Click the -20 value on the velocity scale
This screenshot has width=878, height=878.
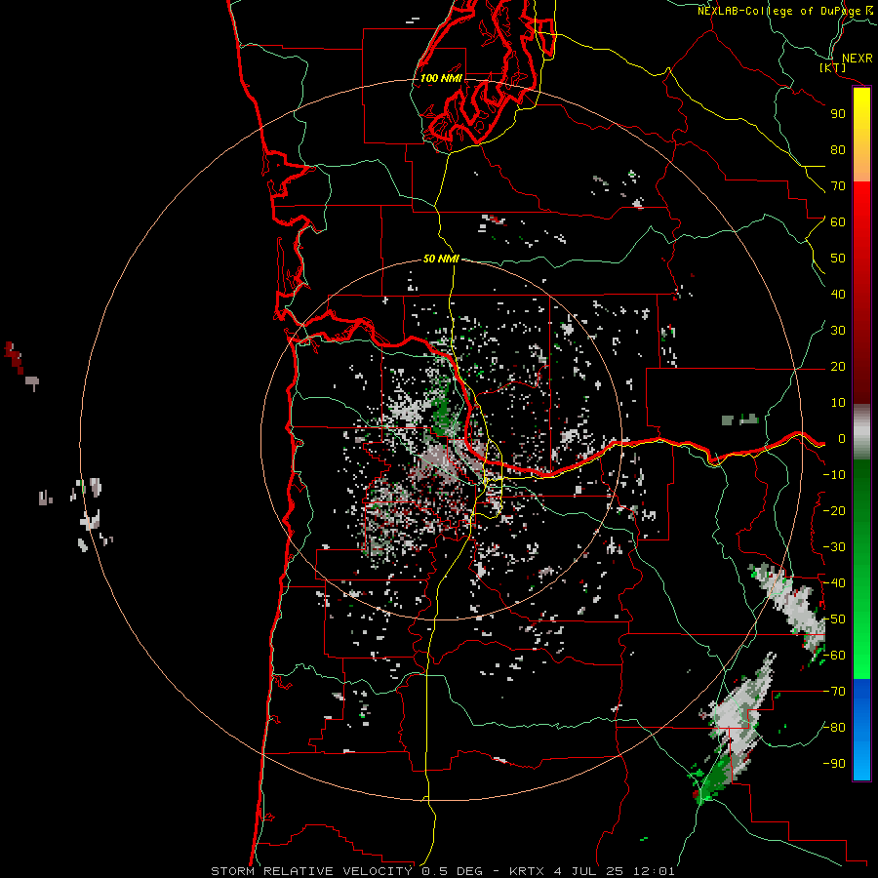pyautogui.click(x=834, y=510)
